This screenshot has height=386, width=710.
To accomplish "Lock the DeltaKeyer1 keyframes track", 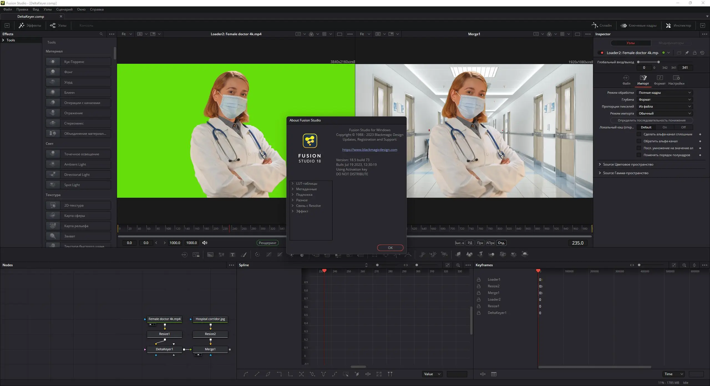I will pyautogui.click(x=479, y=313).
